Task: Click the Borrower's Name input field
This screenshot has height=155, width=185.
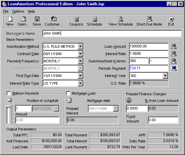Action: click(x=112, y=33)
